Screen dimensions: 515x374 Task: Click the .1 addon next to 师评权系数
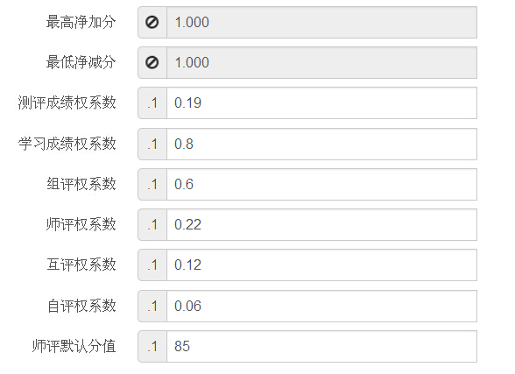click(x=152, y=225)
